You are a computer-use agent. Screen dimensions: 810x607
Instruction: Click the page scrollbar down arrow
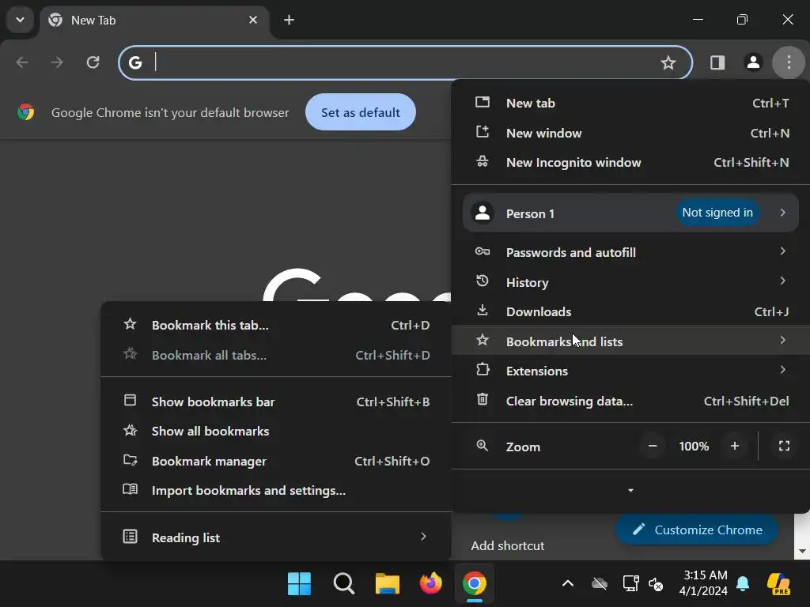[x=802, y=551]
